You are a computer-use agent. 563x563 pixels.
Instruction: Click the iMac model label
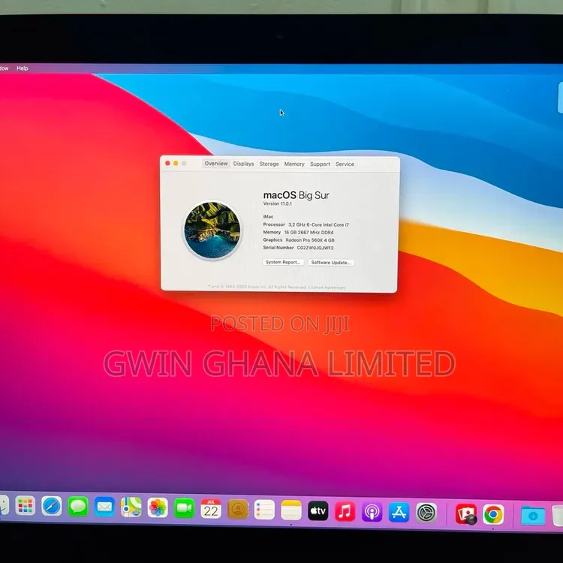(x=268, y=216)
